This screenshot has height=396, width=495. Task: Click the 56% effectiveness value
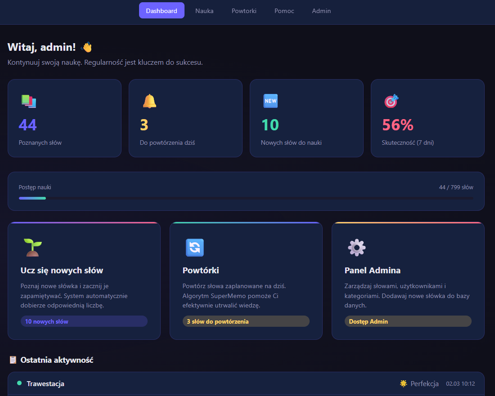(x=398, y=125)
